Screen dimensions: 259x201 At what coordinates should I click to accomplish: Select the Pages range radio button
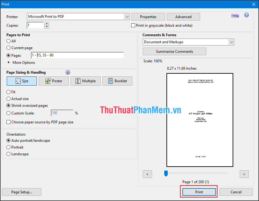point(8,56)
